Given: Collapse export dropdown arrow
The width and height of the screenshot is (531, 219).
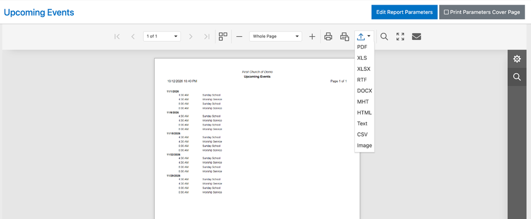Looking at the screenshot, I should (369, 36).
